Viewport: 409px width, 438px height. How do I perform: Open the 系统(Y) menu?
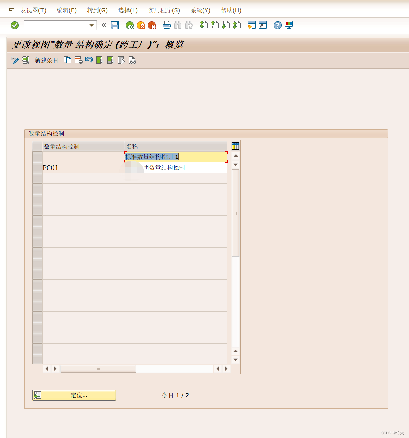point(200,10)
